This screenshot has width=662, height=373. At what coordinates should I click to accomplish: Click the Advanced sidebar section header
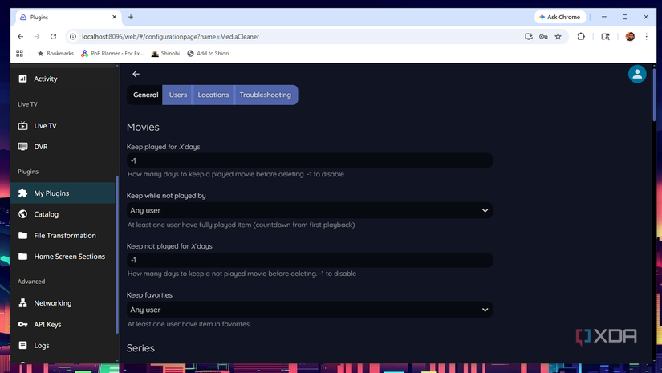[x=31, y=282]
